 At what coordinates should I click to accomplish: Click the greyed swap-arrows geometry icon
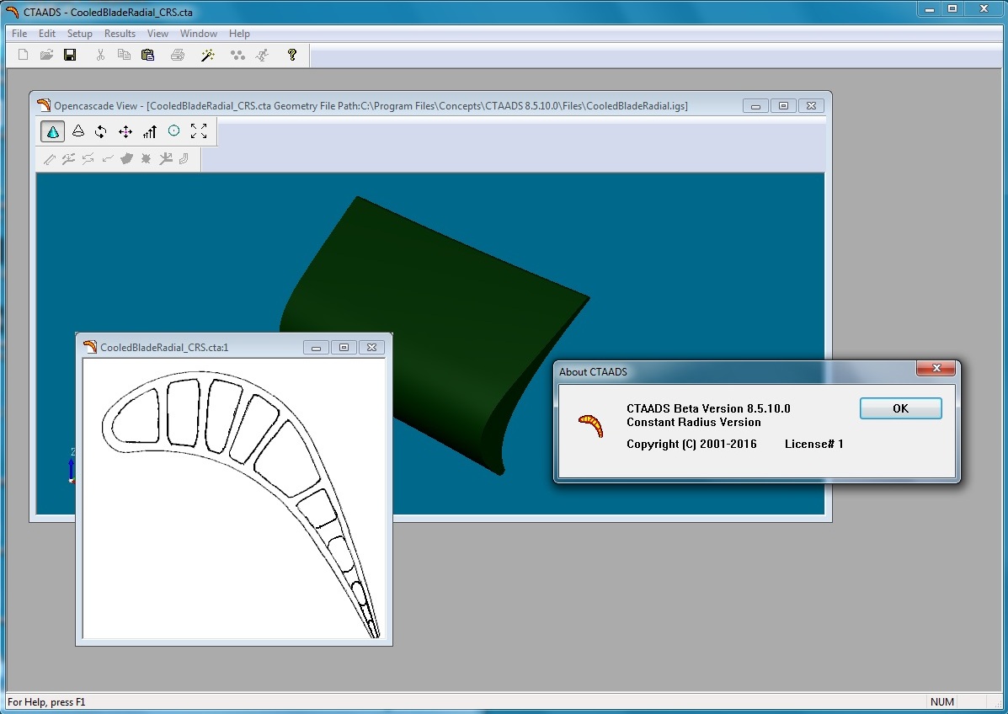coord(88,159)
